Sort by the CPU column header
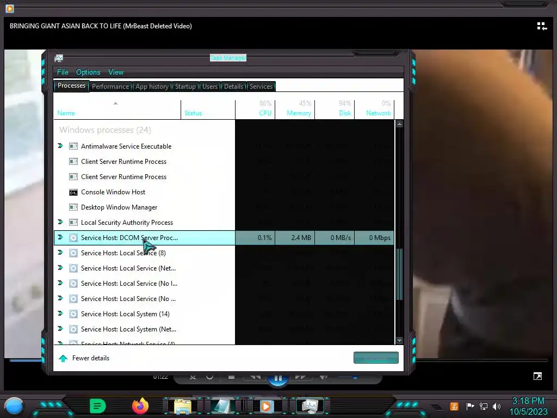The height and width of the screenshot is (418, 557). [x=255, y=109]
